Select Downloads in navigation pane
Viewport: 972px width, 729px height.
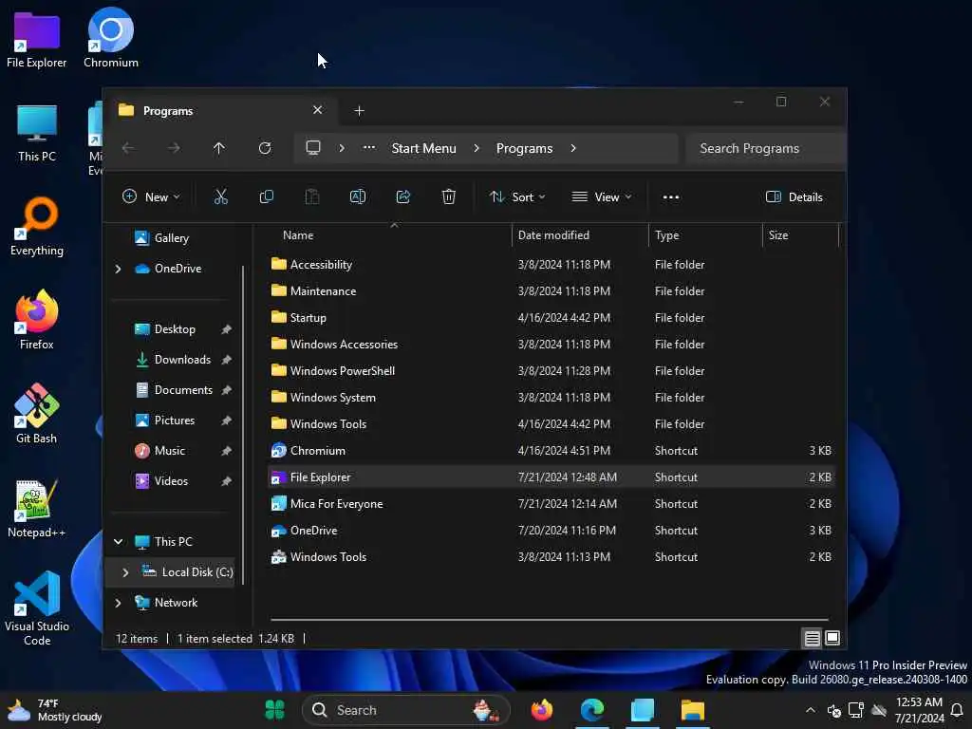[x=182, y=360]
